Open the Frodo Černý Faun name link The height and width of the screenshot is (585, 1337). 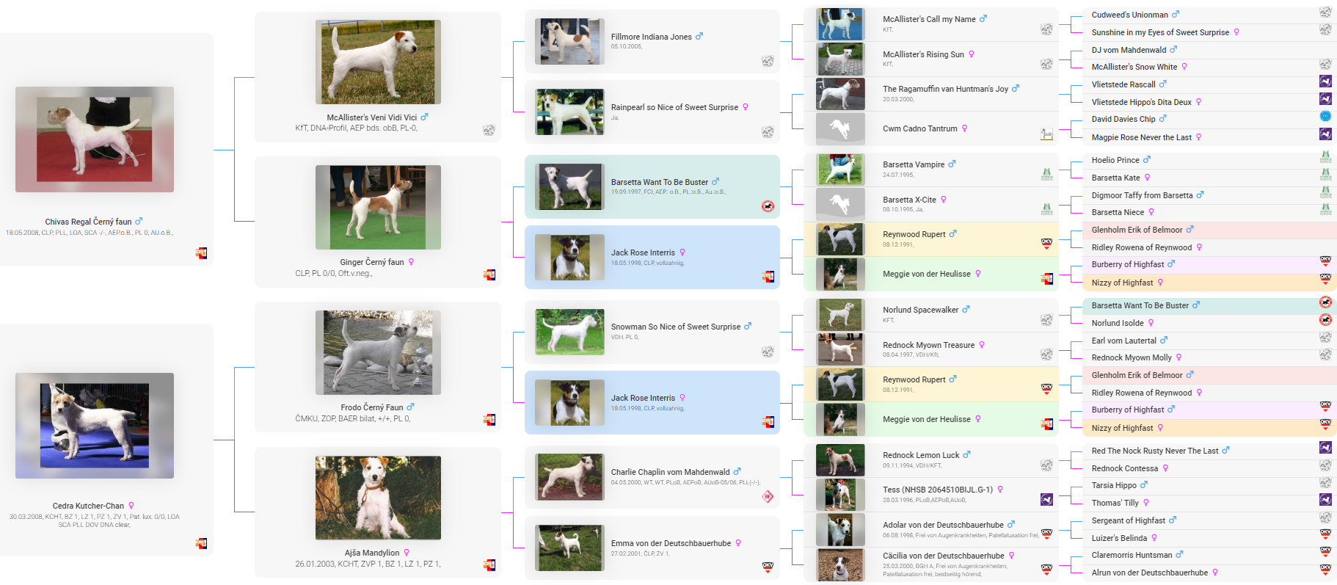[372, 407]
